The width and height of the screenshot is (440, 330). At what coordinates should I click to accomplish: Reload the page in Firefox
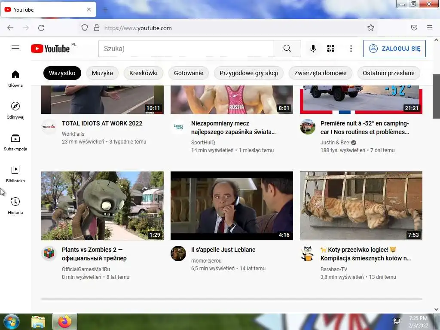[41, 28]
